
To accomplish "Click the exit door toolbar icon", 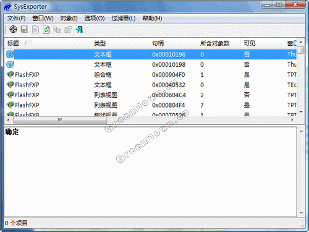I will (x=79, y=30).
